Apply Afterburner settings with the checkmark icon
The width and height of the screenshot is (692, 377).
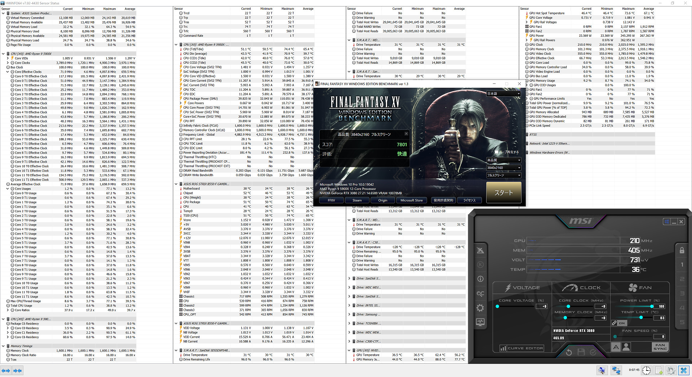pos(593,352)
